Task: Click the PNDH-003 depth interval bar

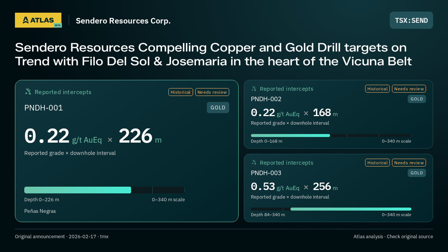Action: point(331,209)
